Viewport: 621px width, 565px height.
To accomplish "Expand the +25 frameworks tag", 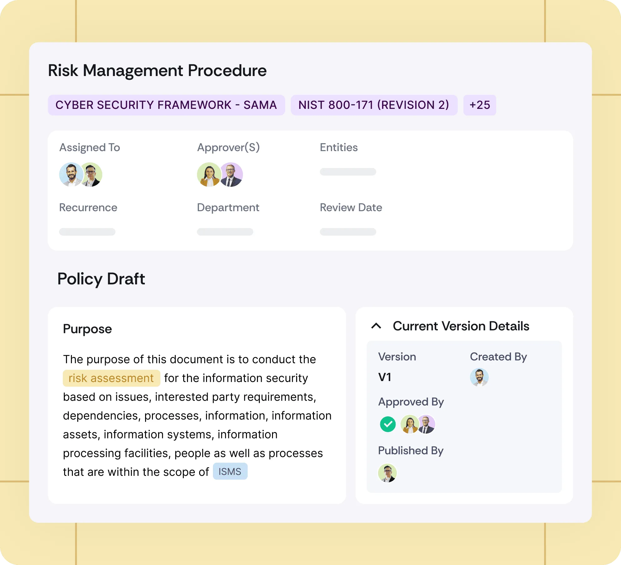I will 479,105.
